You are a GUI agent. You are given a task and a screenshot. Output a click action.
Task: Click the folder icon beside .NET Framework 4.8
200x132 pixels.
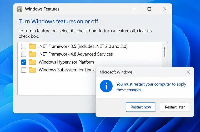click(32, 54)
